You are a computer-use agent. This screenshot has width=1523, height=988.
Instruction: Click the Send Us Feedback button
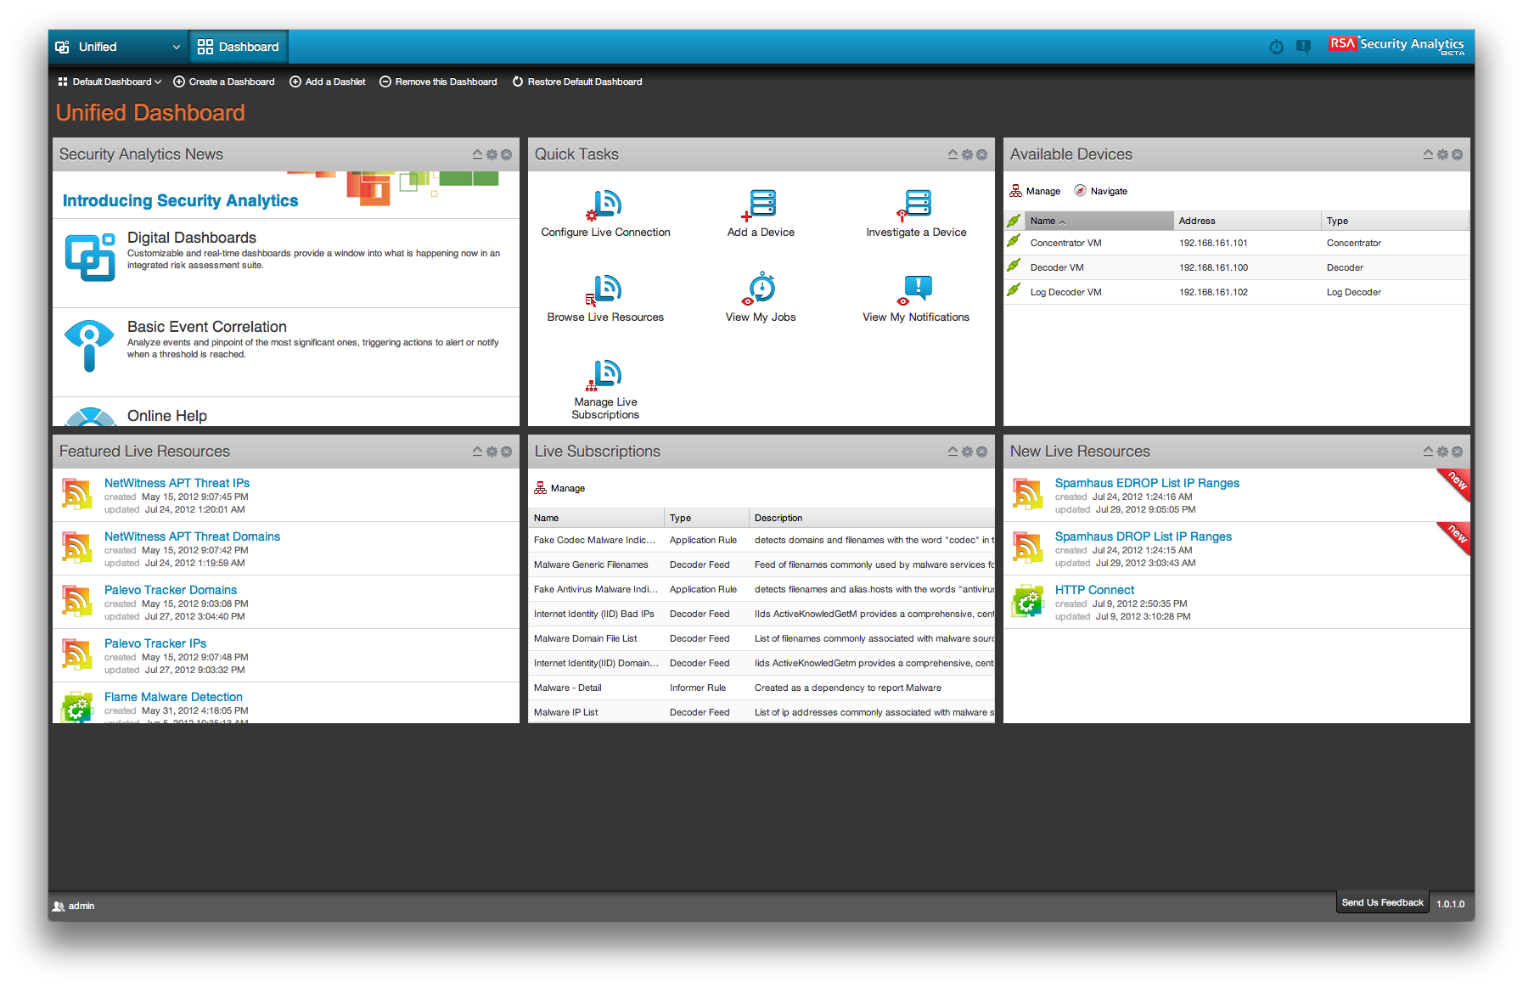click(x=1381, y=902)
